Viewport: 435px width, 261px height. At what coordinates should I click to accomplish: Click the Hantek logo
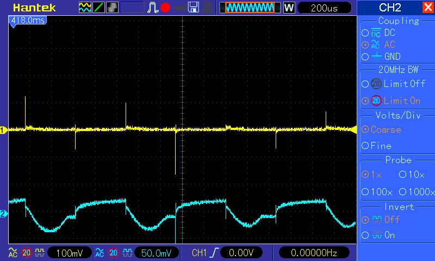click(34, 8)
